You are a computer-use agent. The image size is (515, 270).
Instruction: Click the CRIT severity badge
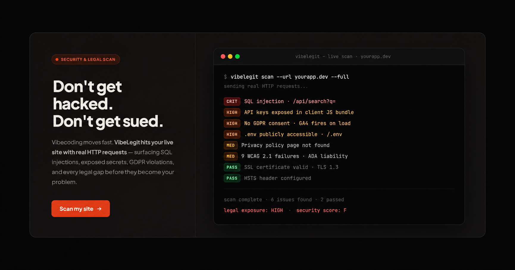(232, 101)
